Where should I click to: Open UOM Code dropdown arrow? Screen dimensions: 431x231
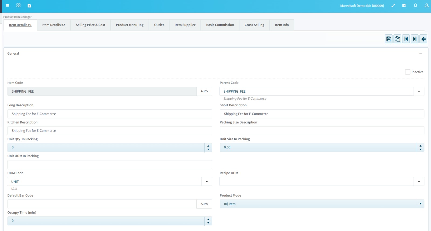207,182
